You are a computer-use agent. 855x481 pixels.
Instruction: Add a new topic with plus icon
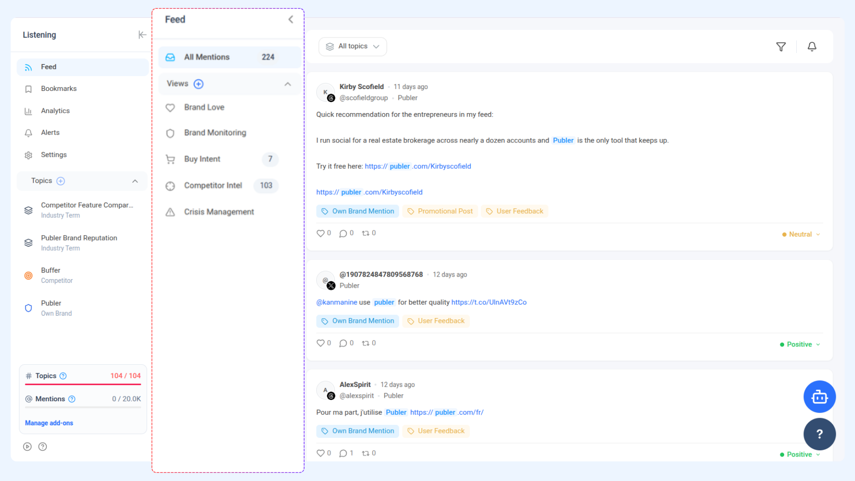point(61,181)
